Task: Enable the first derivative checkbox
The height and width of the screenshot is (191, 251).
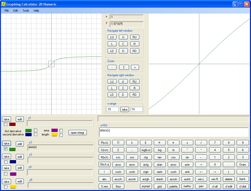Action: click(36, 130)
